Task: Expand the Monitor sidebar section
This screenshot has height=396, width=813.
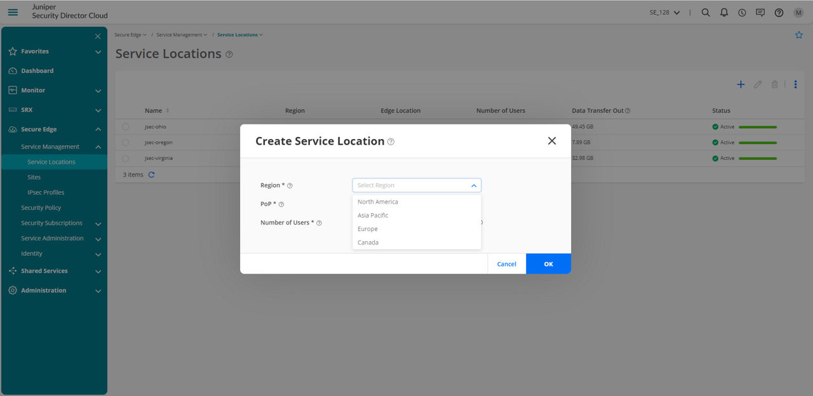Action: point(33,90)
